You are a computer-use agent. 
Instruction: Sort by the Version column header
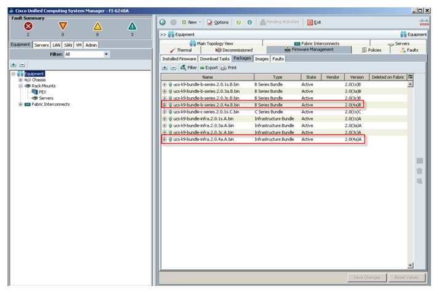pyautogui.click(x=357, y=77)
